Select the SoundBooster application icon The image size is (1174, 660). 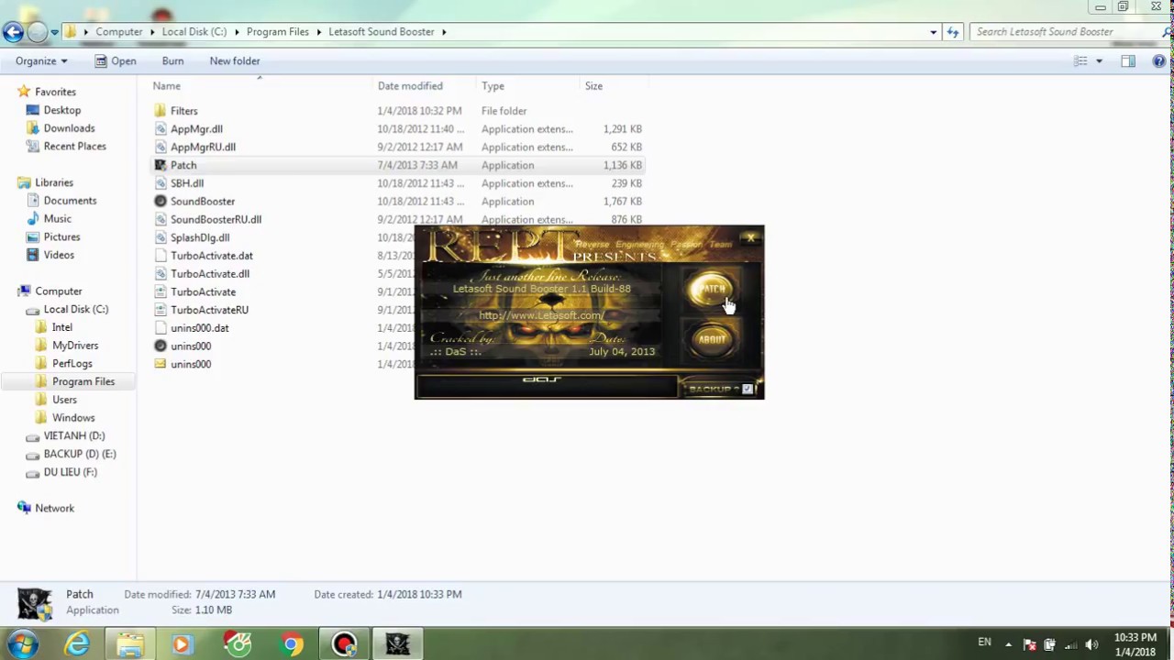click(x=161, y=202)
